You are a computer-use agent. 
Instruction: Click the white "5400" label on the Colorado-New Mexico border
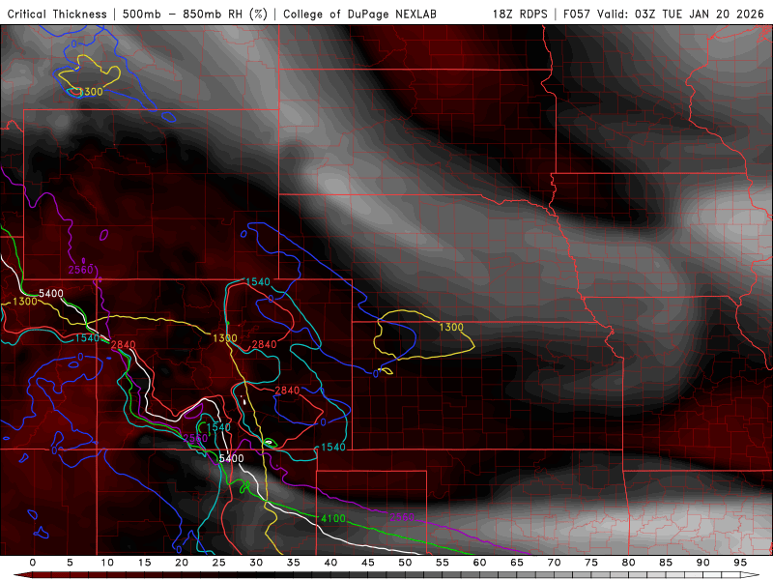point(231,458)
